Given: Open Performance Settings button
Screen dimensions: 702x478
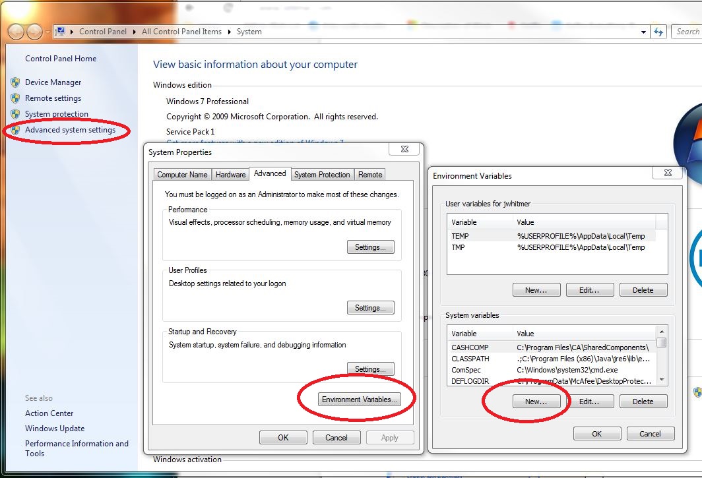Looking at the screenshot, I should [371, 247].
